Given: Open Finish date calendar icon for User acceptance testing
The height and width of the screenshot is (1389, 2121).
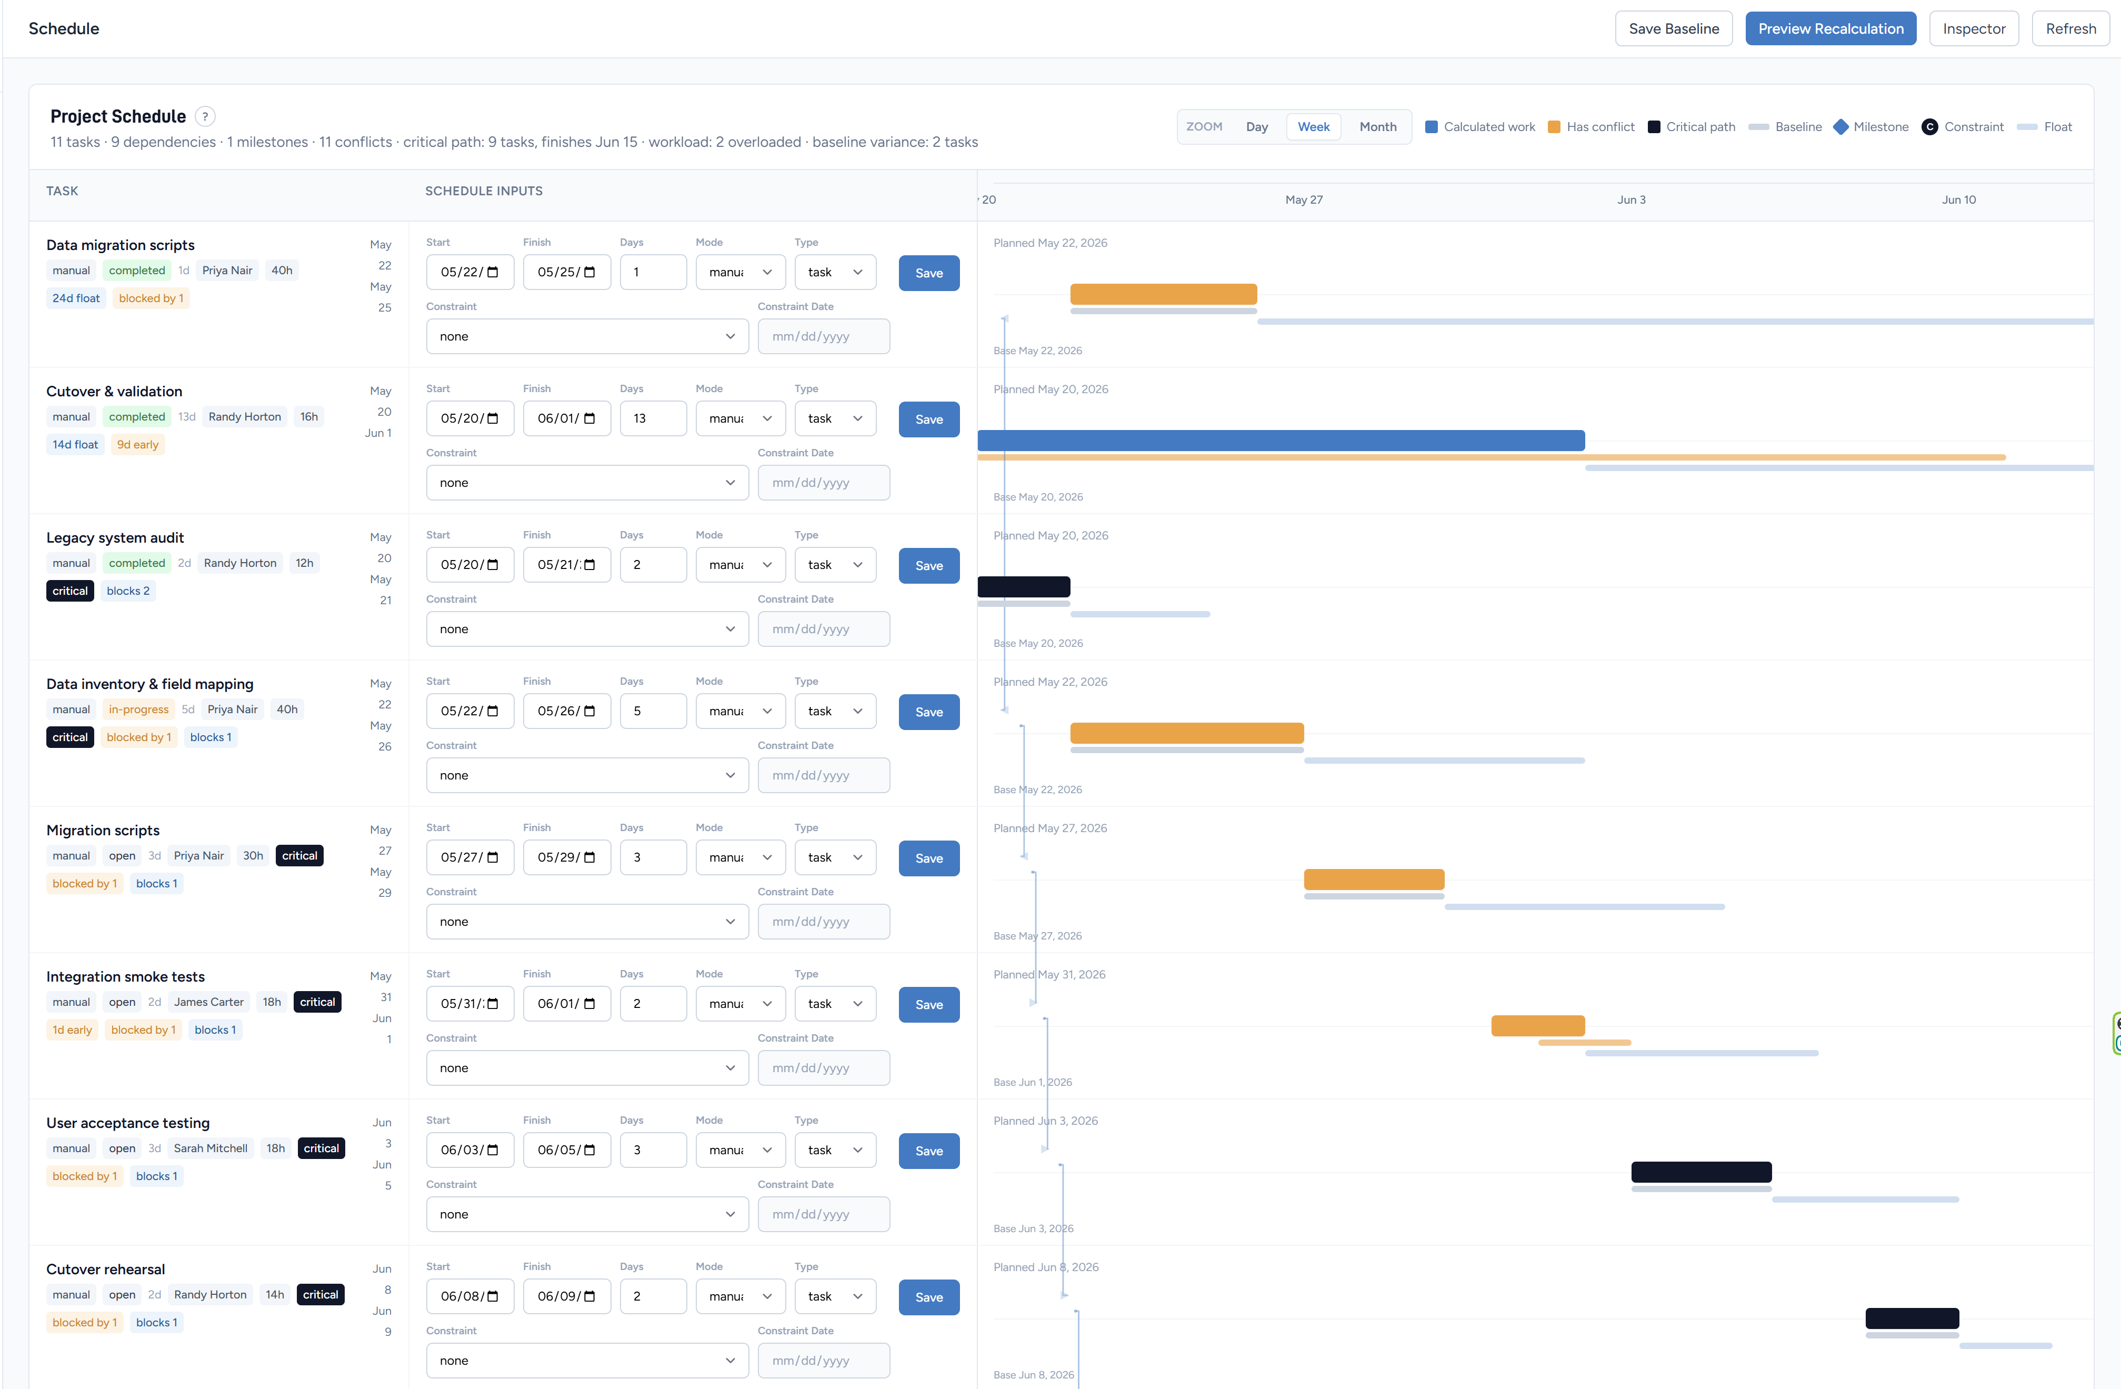Looking at the screenshot, I should point(589,1150).
